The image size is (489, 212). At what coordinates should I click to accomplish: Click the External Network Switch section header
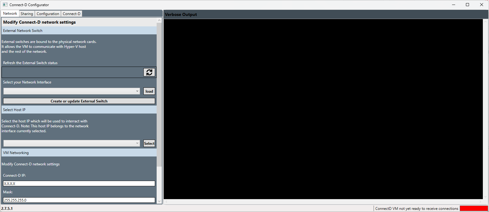[79, 31]
